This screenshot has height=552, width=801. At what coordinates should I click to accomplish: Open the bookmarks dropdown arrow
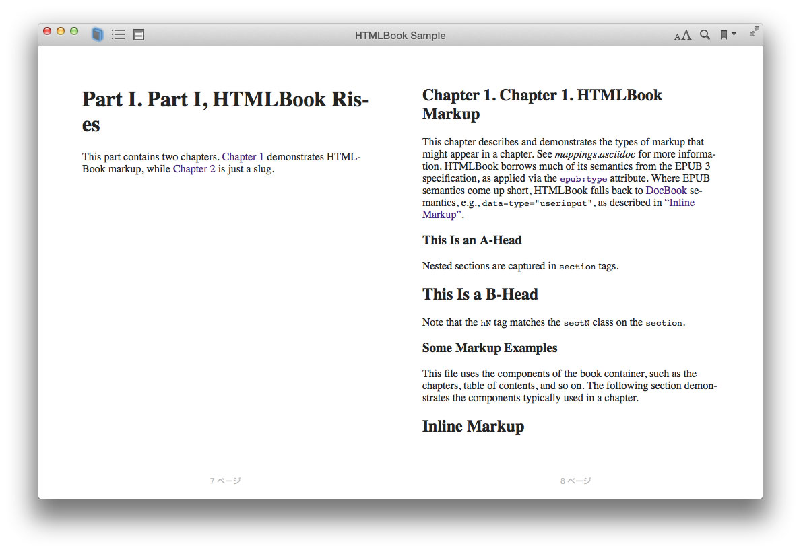tap(734, 34)
